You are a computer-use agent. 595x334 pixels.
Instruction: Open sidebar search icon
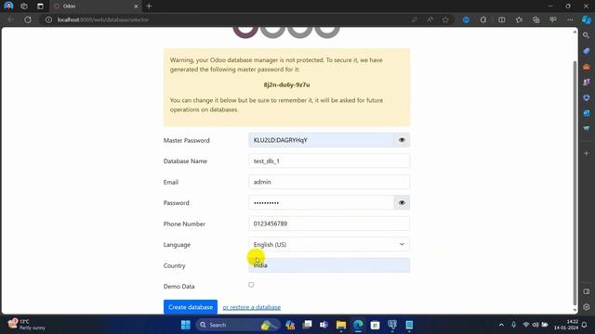[587, 35]
